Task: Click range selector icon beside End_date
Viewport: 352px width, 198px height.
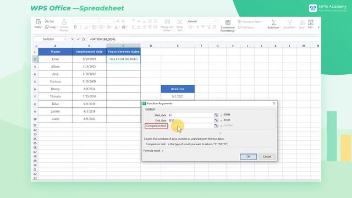Action: click(216, 120)
